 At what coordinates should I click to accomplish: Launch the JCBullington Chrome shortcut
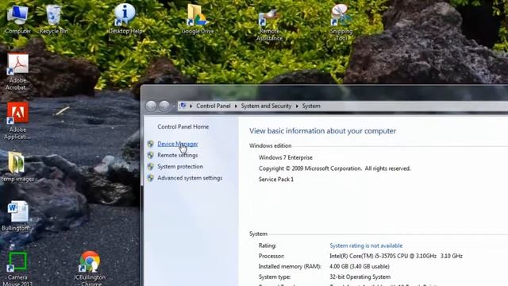click(90, 269)
